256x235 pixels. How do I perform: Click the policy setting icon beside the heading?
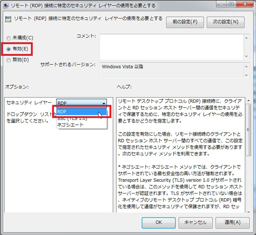coord(8,19)
